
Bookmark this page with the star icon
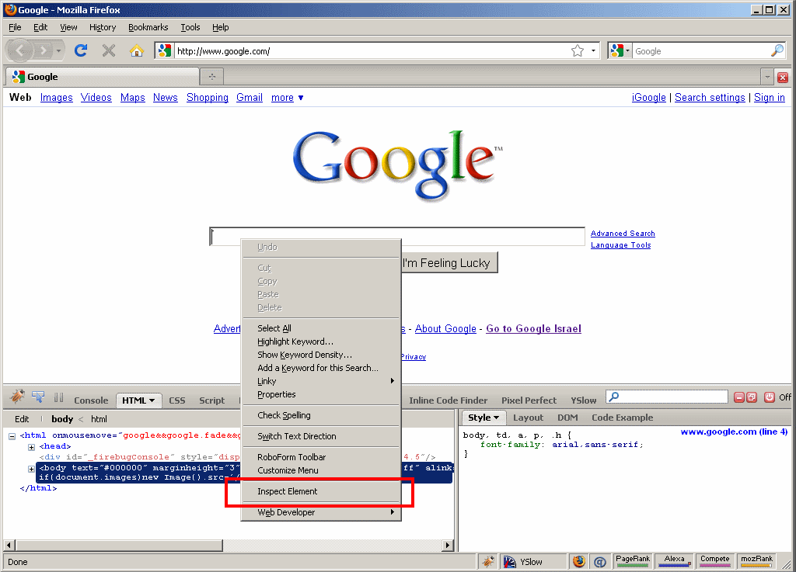(x=578, y=51)
